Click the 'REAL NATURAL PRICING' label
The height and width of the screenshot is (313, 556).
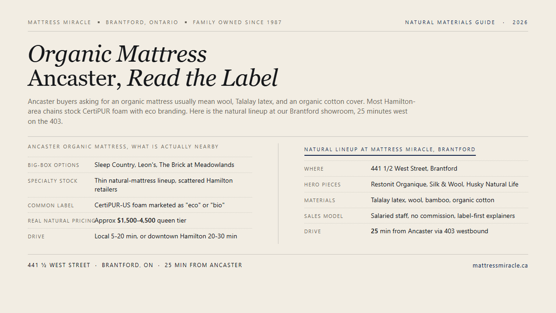click(x=61, y=221)
